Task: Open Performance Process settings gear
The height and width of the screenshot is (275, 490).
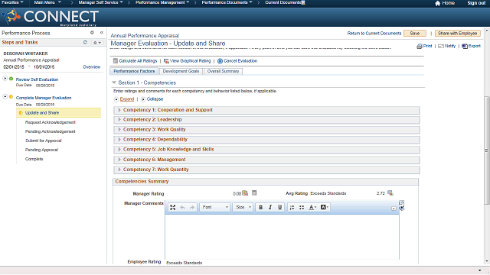Action: tap(92, 32)
